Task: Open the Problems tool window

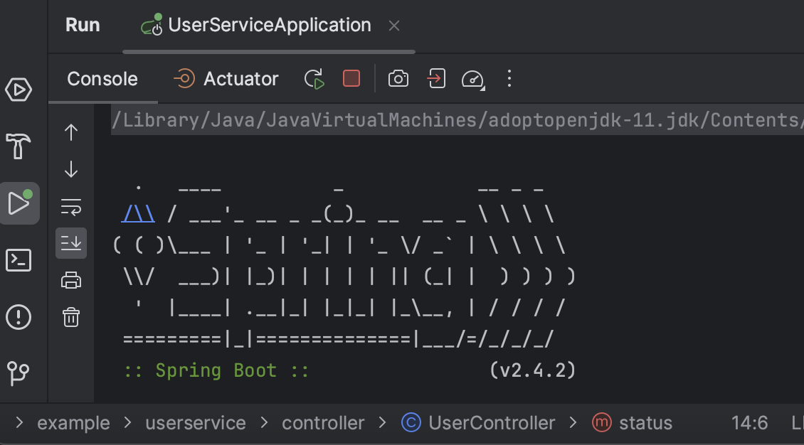Action: pyautogui.click(x=19, y=317)
